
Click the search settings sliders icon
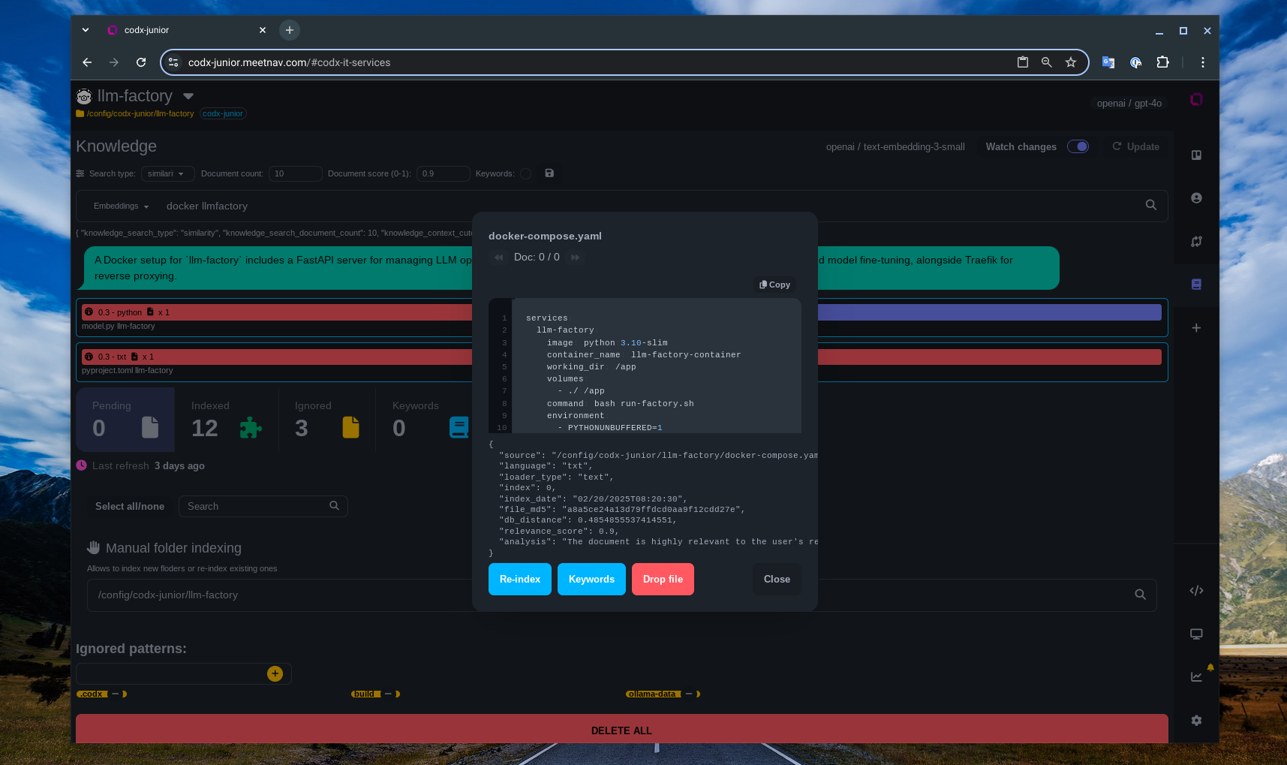[x=80, y=173]
